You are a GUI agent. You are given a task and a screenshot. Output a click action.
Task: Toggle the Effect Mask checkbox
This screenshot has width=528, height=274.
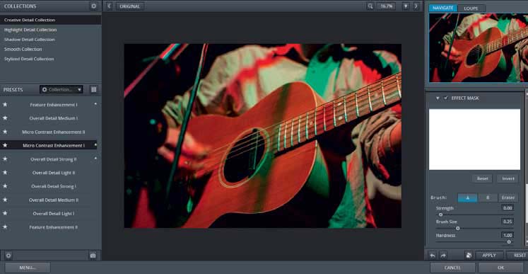(446, 98)
